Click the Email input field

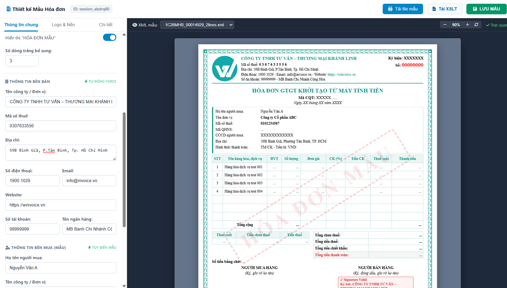click(x=89, y=181)
